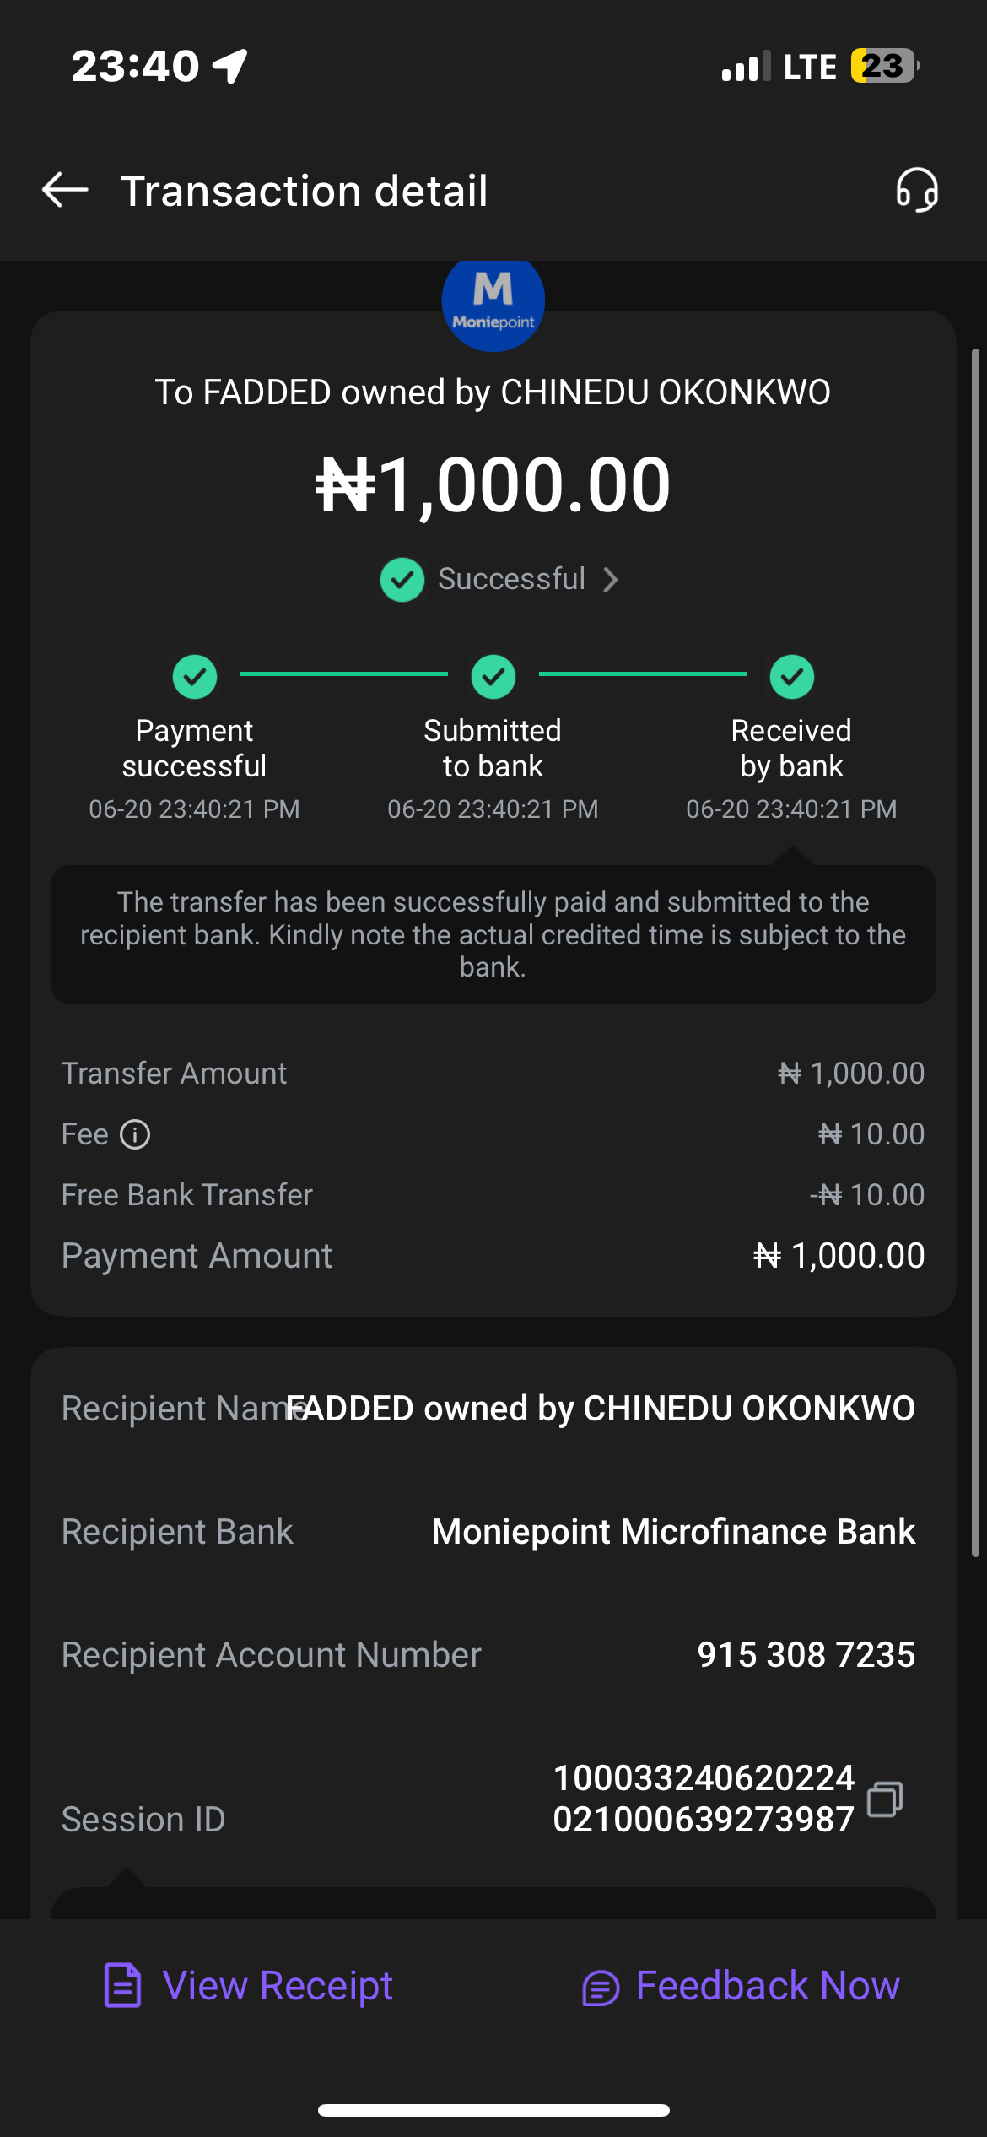Tap the Feedback Now chat icon
This screenshot has height=2137, width=987.
point(601,1987)
